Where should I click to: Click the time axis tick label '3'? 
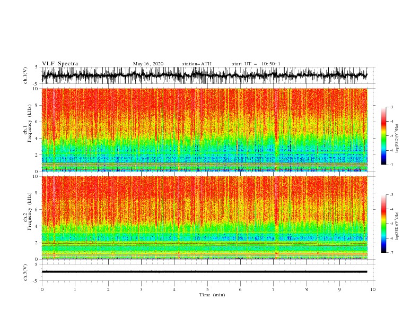(141, 289)
